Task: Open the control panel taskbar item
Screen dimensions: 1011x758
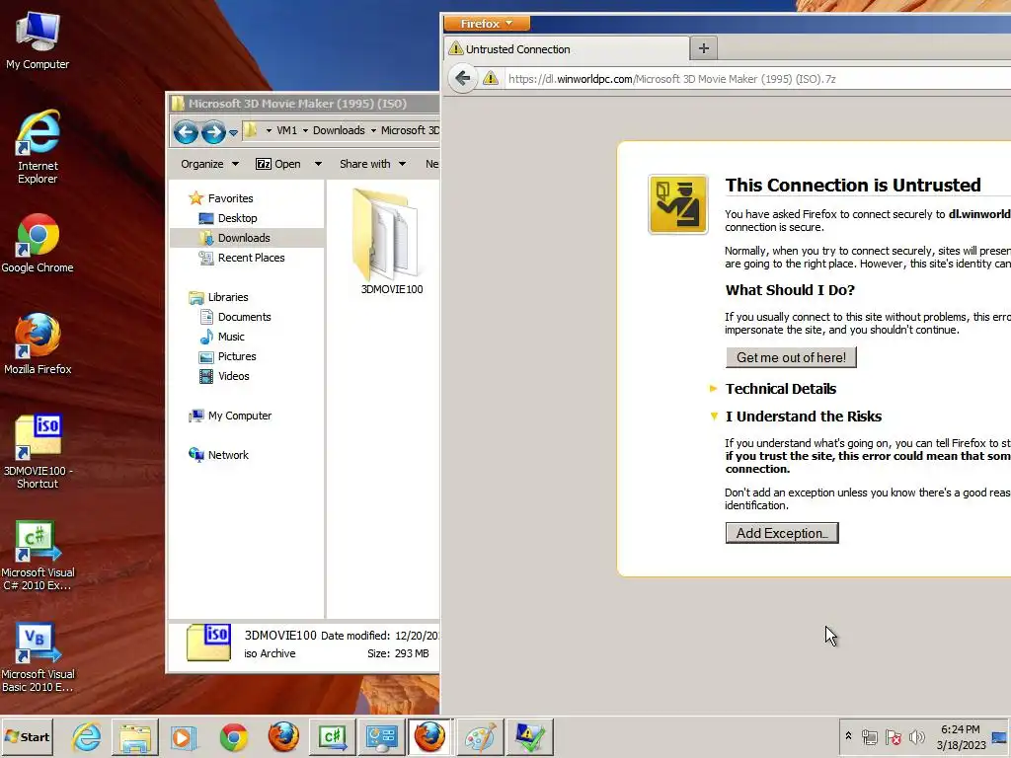Action: 382,736
